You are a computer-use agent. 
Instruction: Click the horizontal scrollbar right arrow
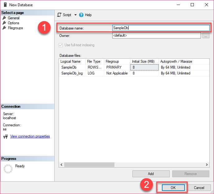[x=207, y=165]
